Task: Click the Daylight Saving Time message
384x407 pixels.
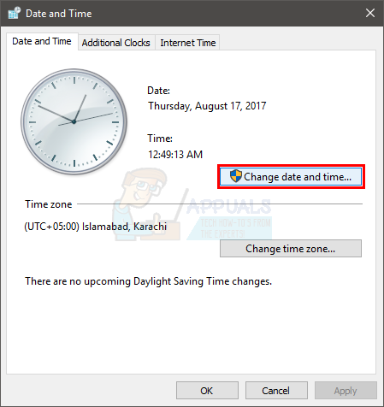Action: pyautogui.click(x=149, y=281)
